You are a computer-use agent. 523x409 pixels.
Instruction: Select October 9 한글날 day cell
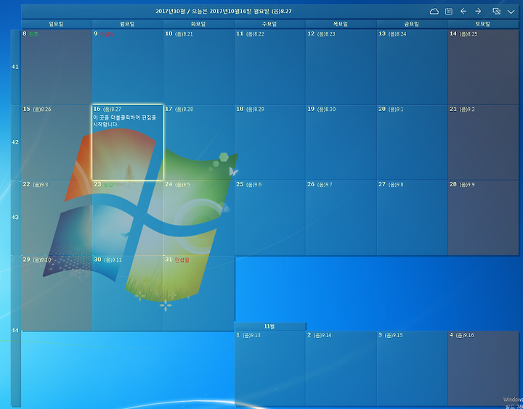pyautogui.click(x=127, y=67)
